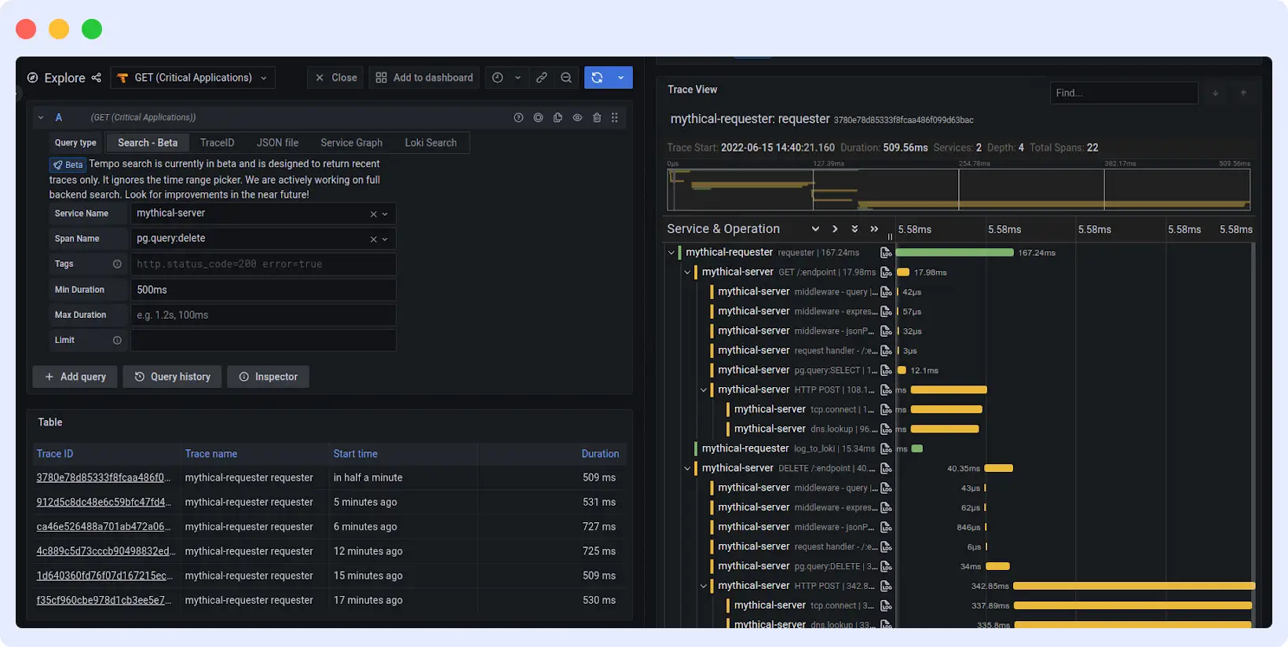
Task: Collapse the GET /:endpoint span
Action: click(687, 272)
